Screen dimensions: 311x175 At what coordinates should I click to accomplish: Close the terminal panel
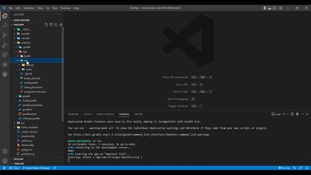tap(307, 114)
